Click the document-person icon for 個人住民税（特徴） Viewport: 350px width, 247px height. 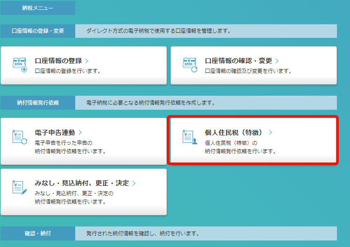[x=190, y=137]
